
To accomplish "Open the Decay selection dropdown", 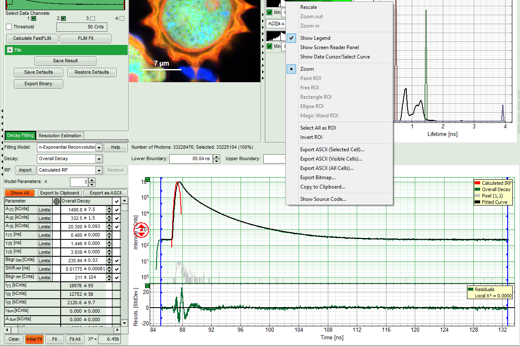I will [x=99, y=159].
